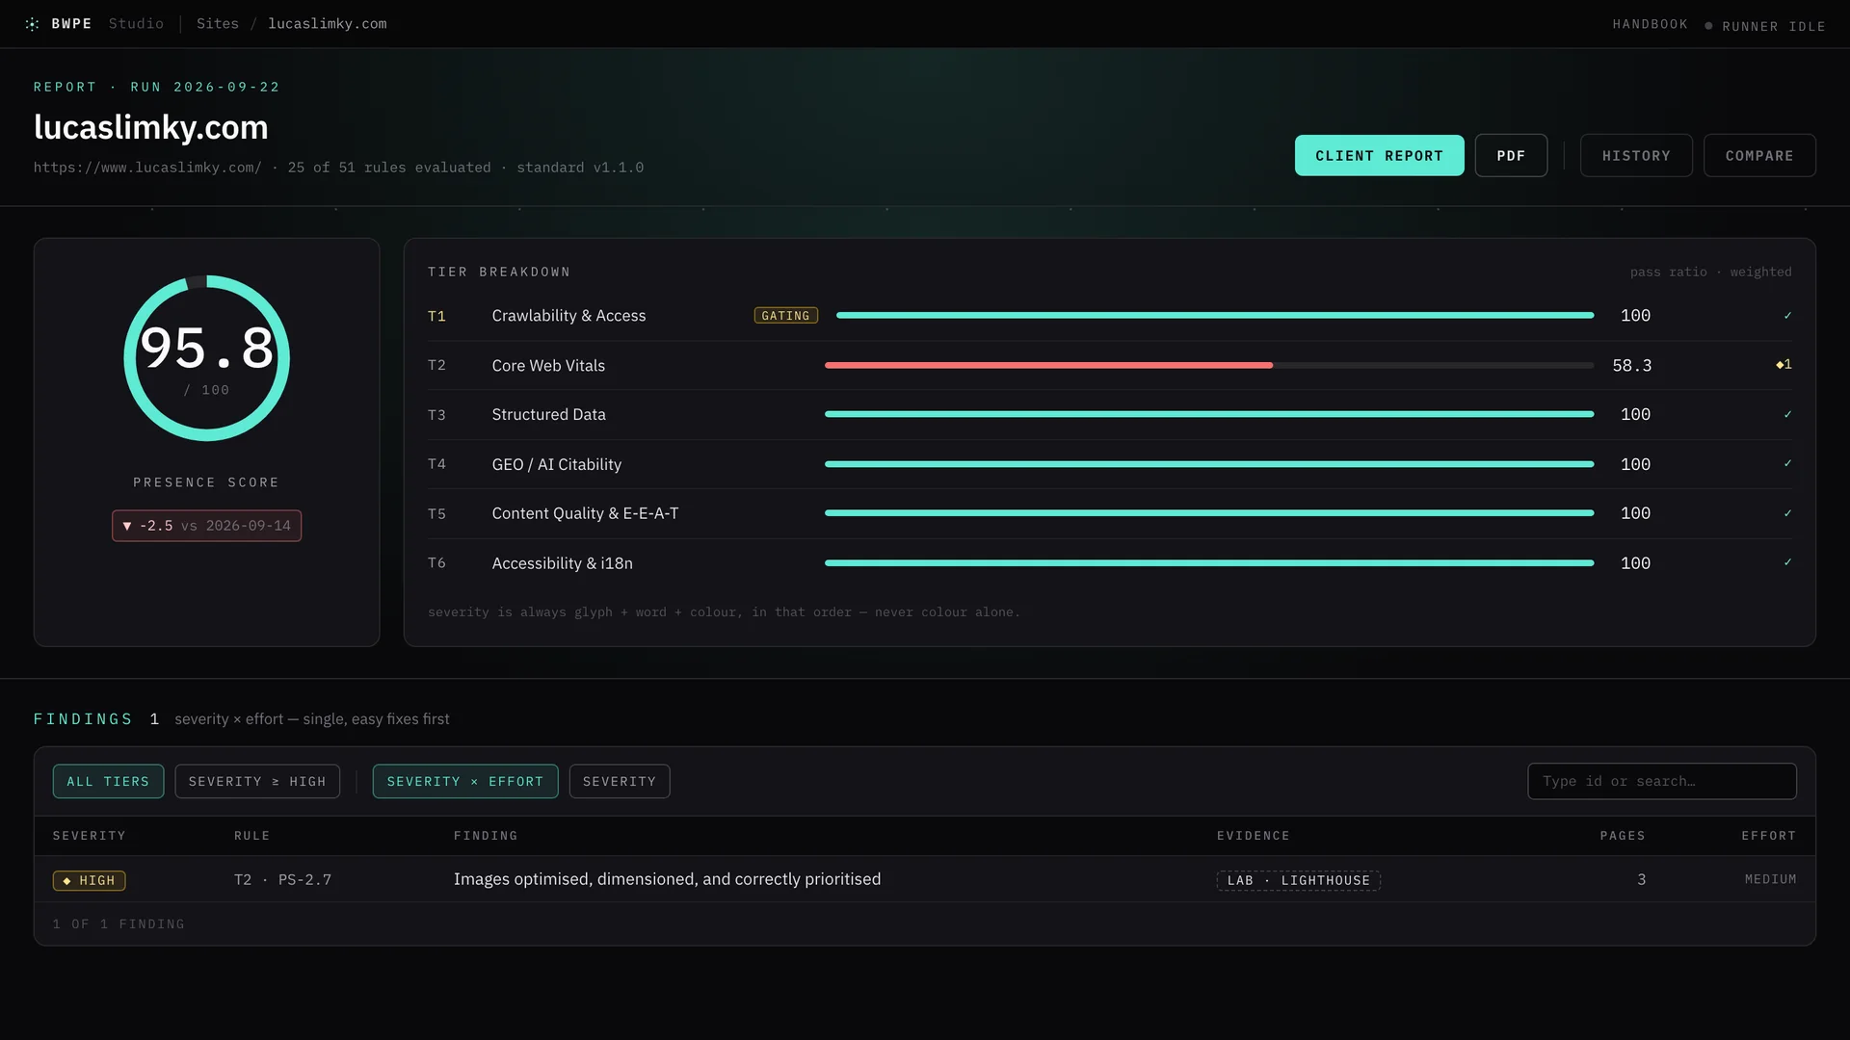Open the HISTORY view
Image resolution: width=1850 pixels, height=1040 pixels.
pyautogui.click(x=1636, y=155)
